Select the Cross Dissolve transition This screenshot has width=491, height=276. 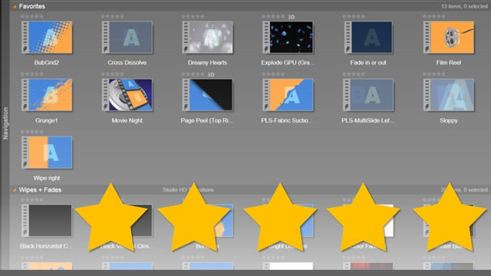[x=127, y=38]
